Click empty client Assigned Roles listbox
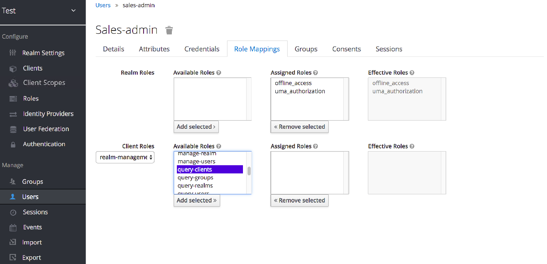 pos(310,173)
